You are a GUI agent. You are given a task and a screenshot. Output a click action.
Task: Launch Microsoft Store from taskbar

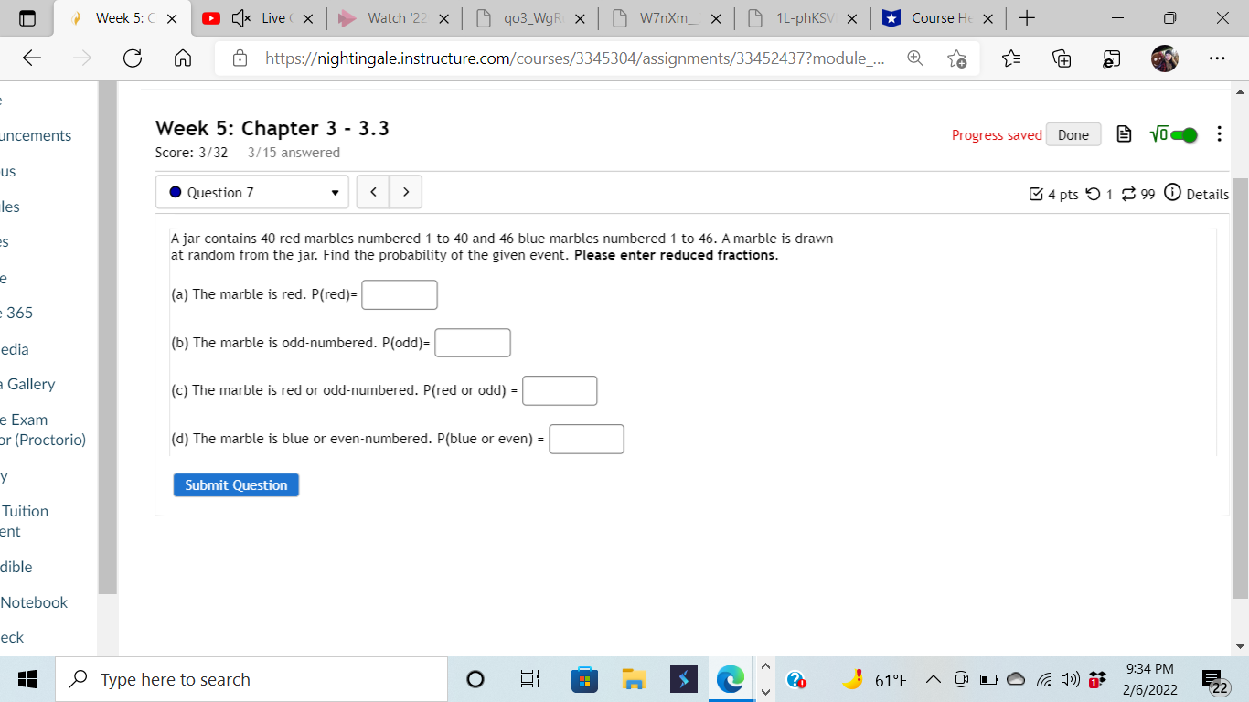point(584,679)
